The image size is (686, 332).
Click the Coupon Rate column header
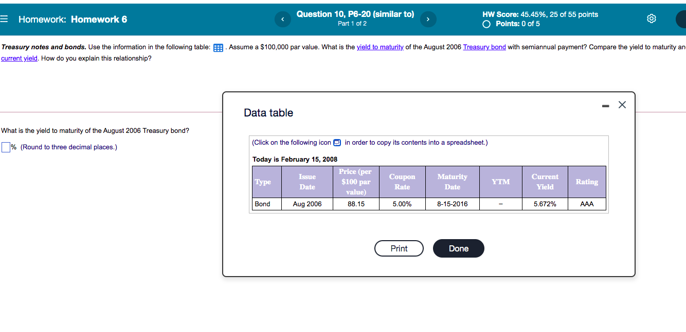(x=402, y=182)
